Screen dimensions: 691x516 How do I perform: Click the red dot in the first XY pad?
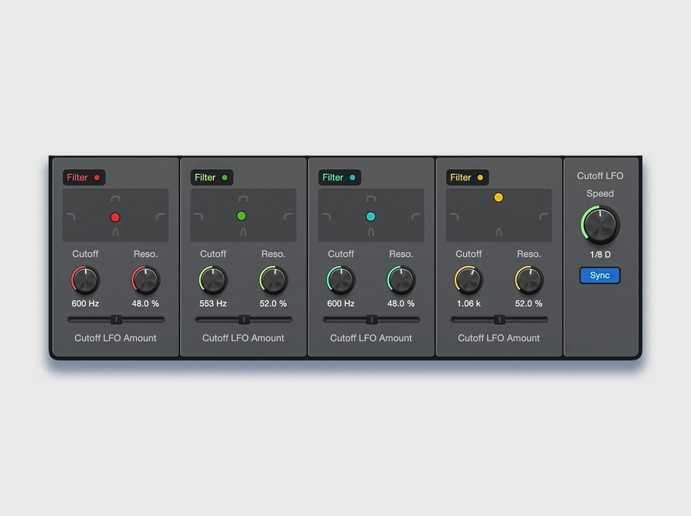pyautogui.click(x=115, y=216)
